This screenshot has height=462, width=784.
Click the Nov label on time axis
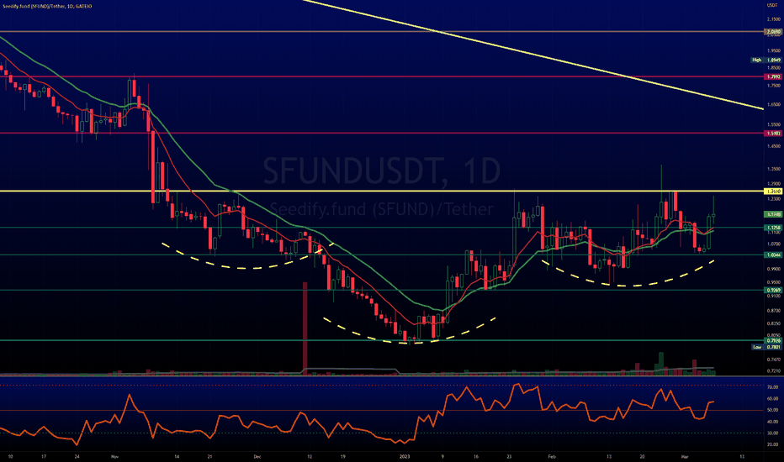tap(114, 456)
